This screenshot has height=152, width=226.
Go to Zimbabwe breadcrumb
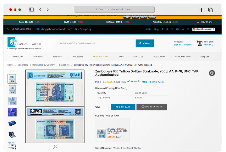[x=64, y=65]
